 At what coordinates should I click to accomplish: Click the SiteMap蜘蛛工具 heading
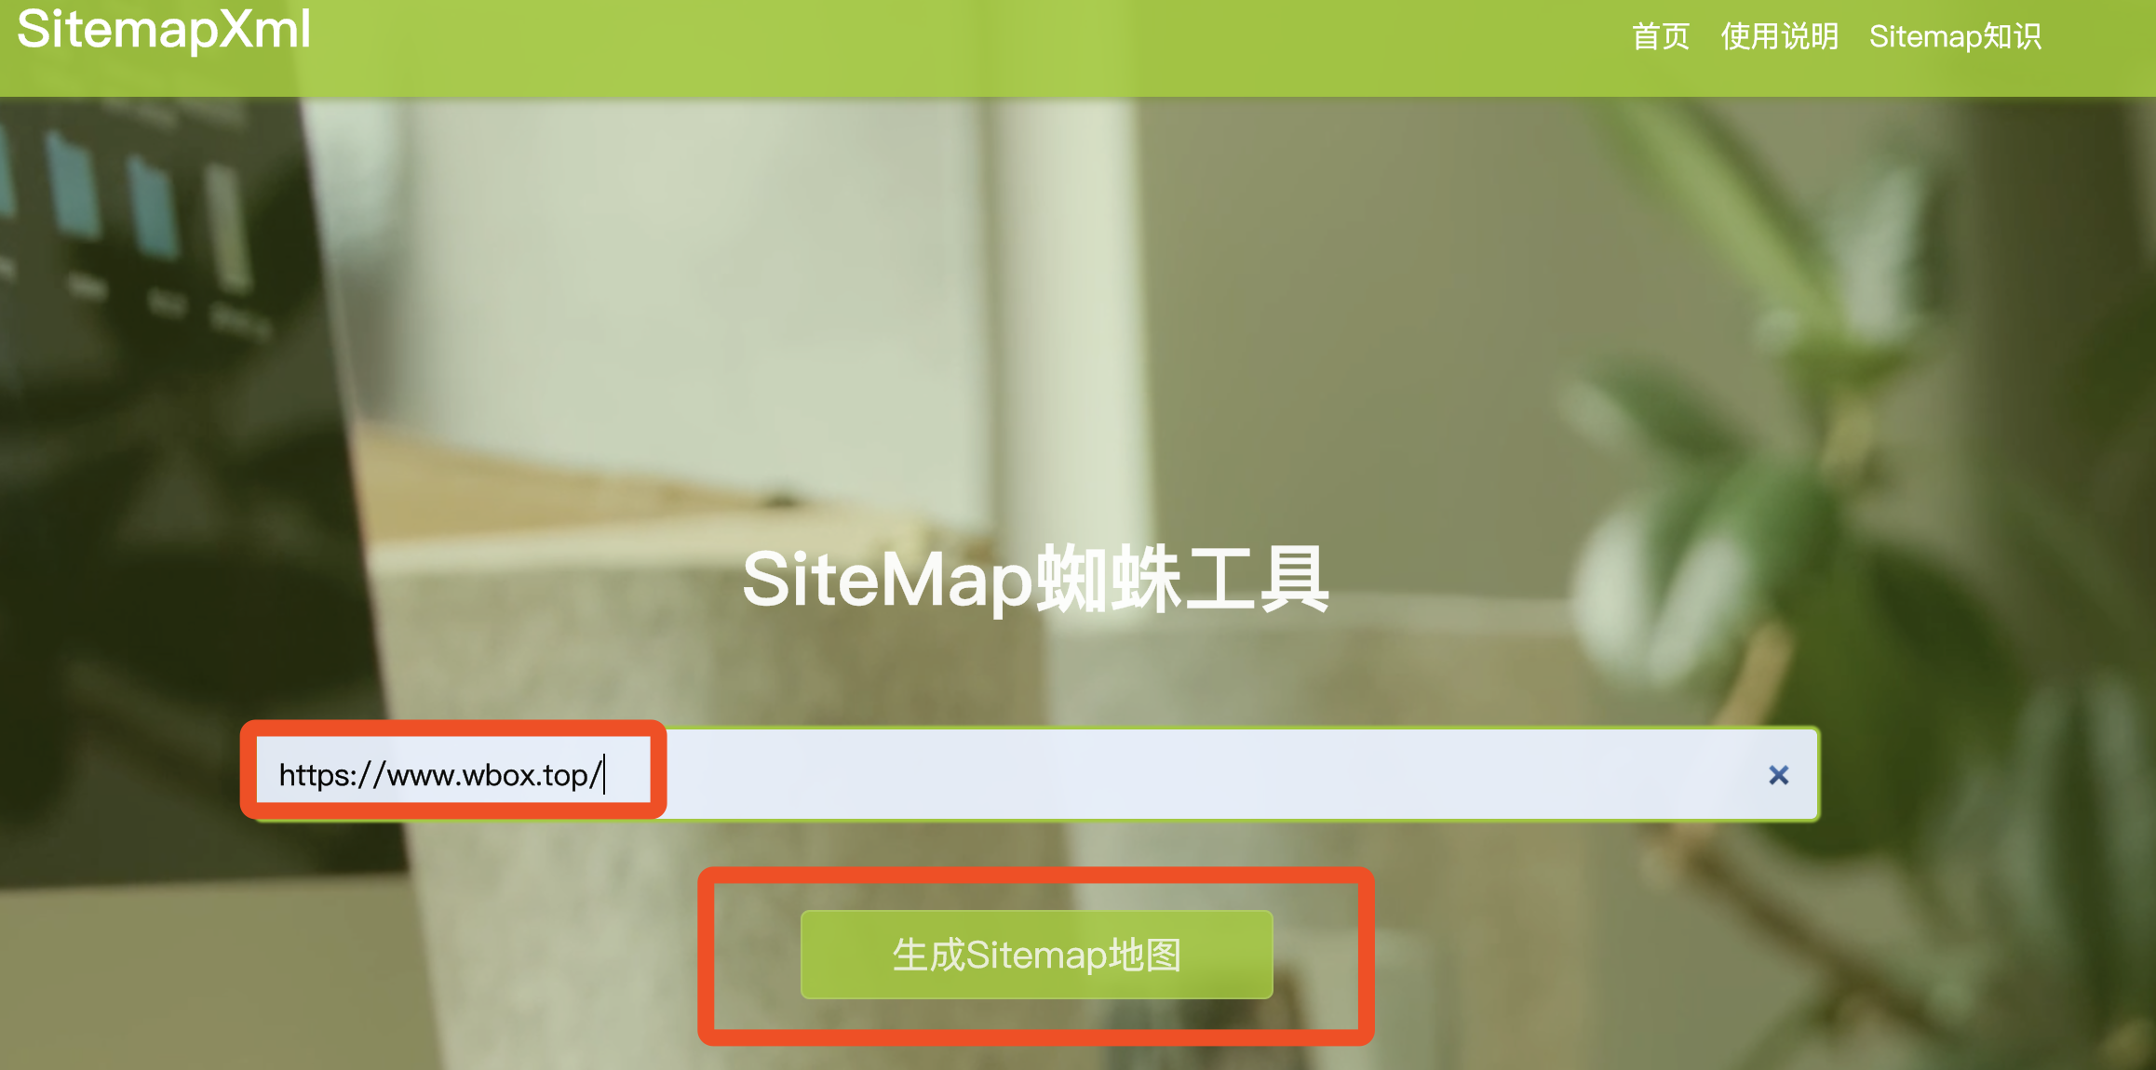coord(1036,579)
